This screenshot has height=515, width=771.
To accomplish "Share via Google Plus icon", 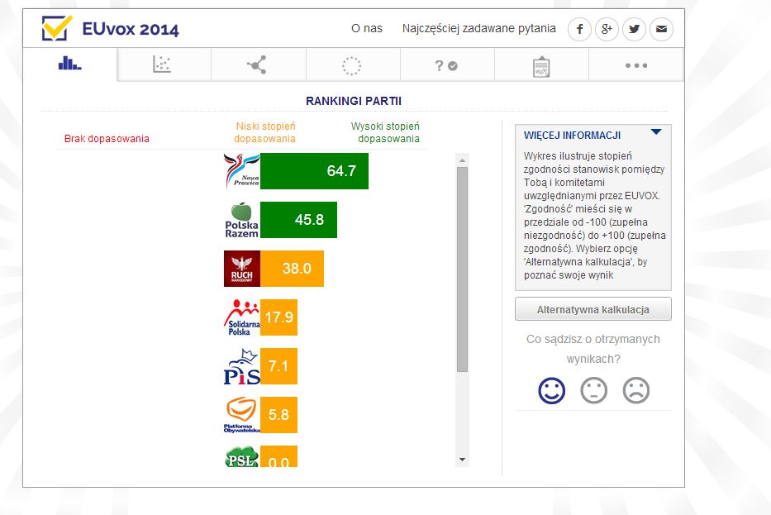I will (607, 29).
